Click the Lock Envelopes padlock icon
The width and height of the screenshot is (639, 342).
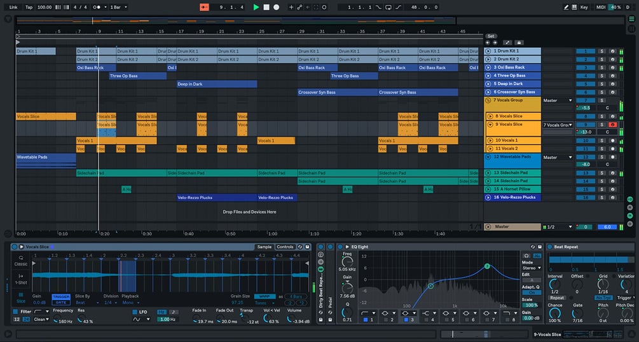pos(519,43)
